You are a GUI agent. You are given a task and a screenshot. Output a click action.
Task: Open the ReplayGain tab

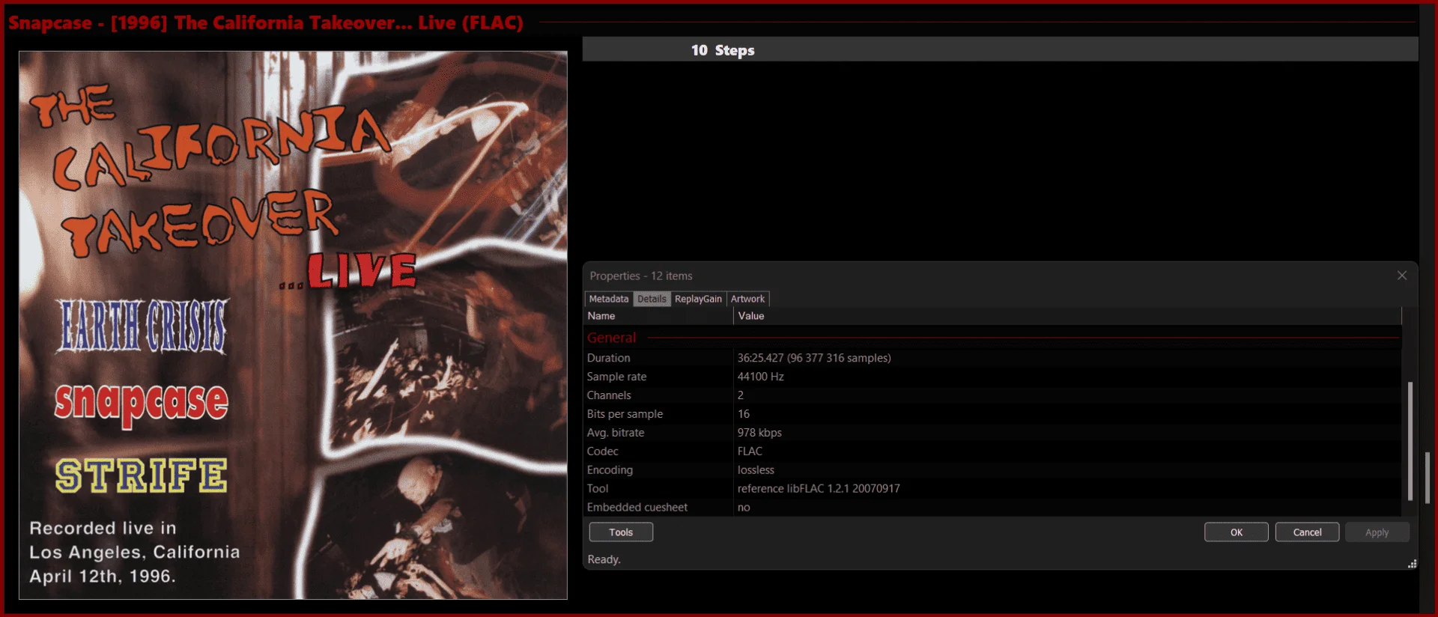tap(698, 299)
